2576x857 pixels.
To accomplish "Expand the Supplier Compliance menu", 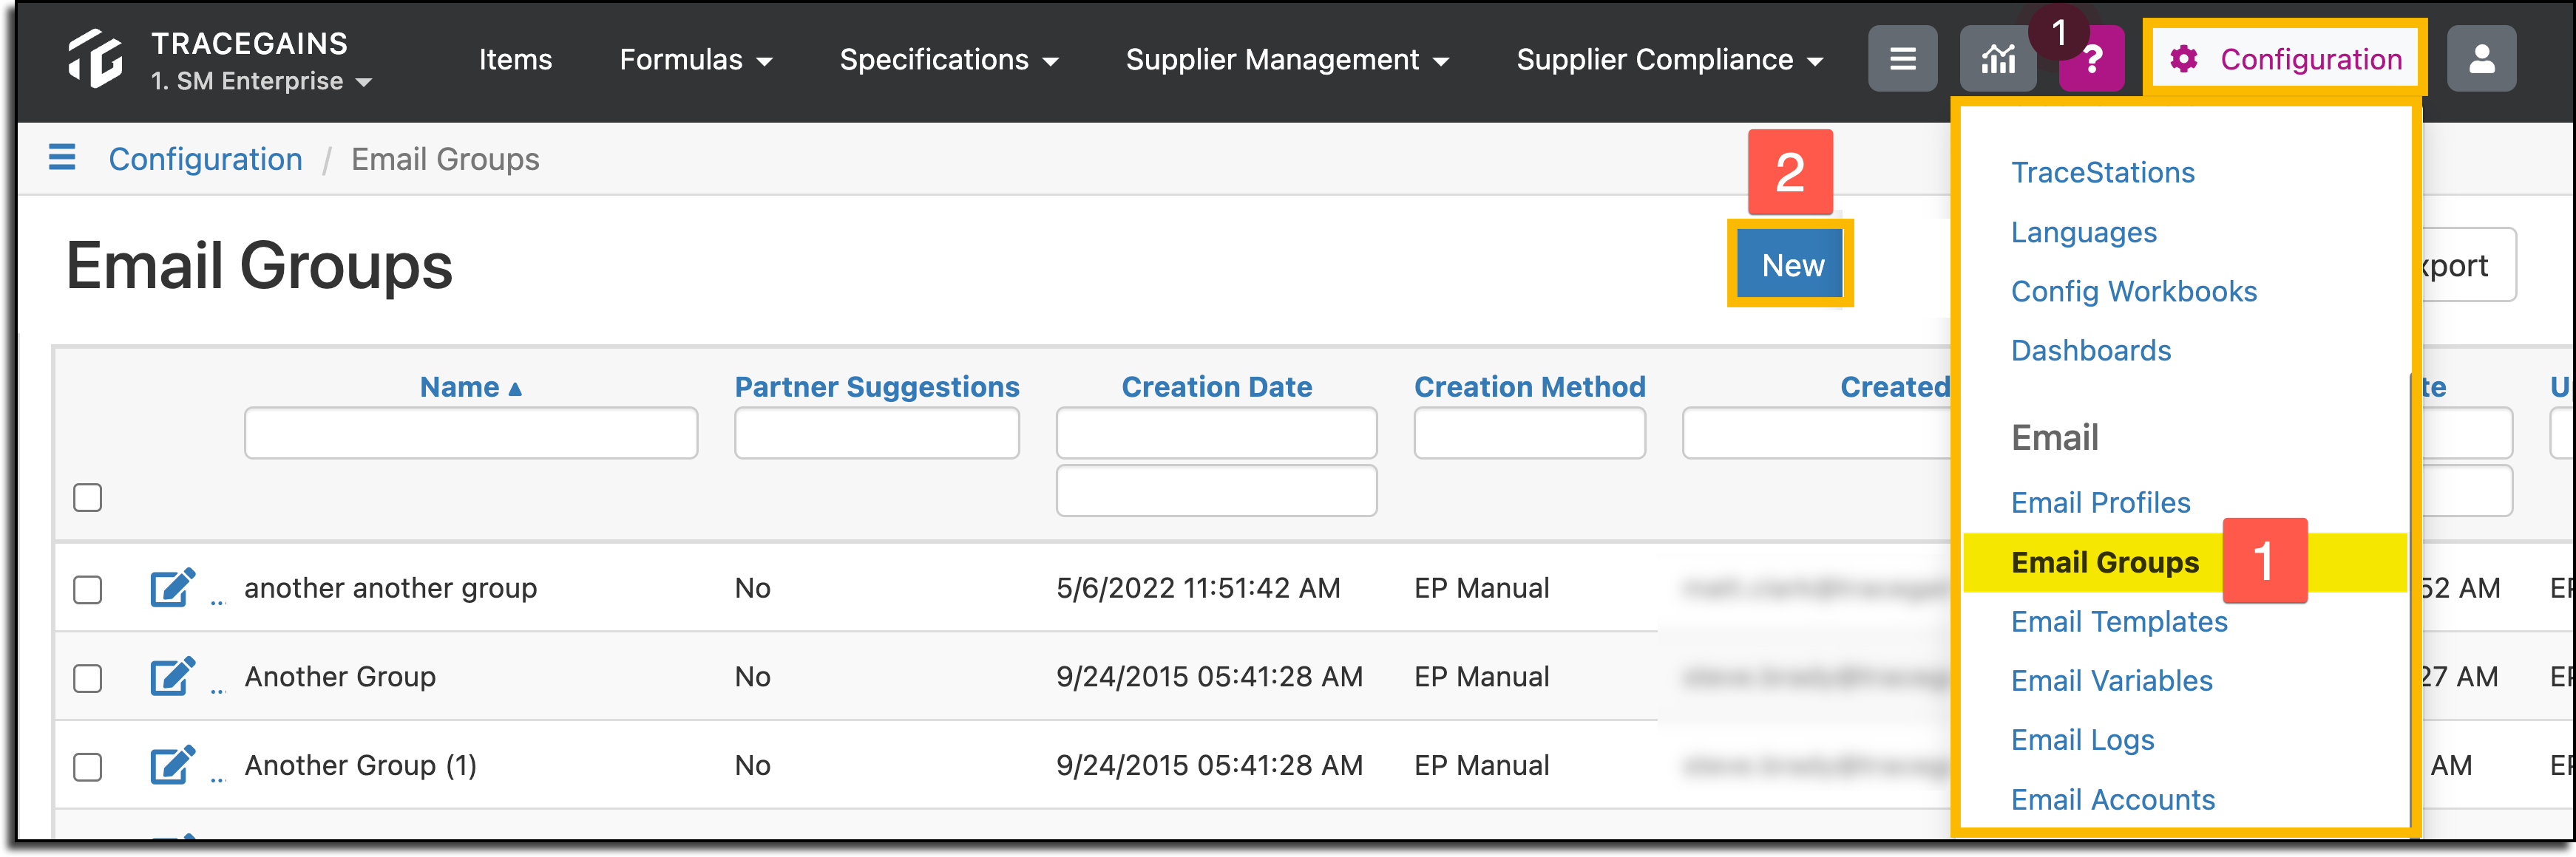I will [1669, 59].
